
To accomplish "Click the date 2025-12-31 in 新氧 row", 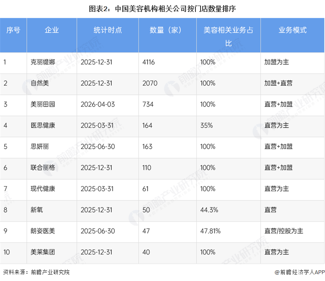I will [96, 210].
